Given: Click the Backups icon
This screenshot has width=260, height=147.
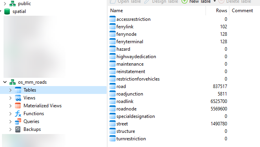Looking at the screenshot, I should [x=18, y=129].
